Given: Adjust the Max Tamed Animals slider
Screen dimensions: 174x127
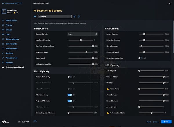Looking at the screenshot, I should [x=81, y=40].
